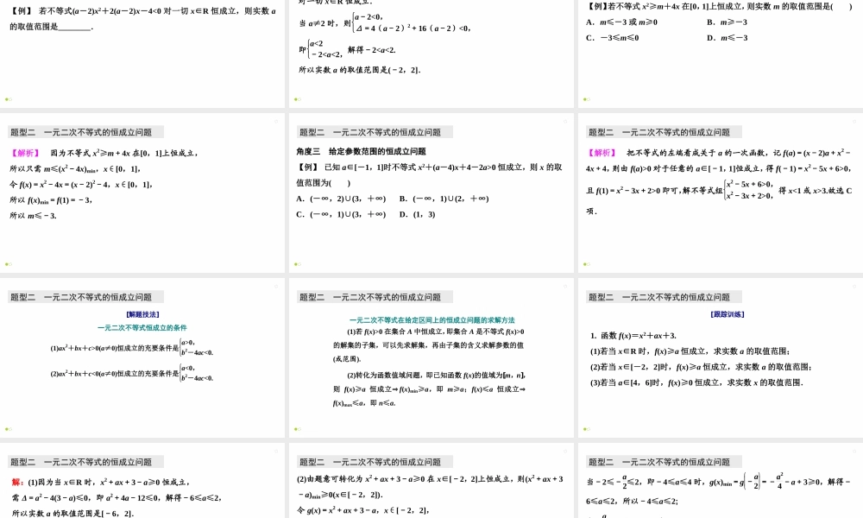Image resolution: width=863 pixels, height=518 pixels.
Task: Click the line '令 g(x)=x²+ax+3−a, x∈[−2, 2],'
Action: tap(362, 509)
